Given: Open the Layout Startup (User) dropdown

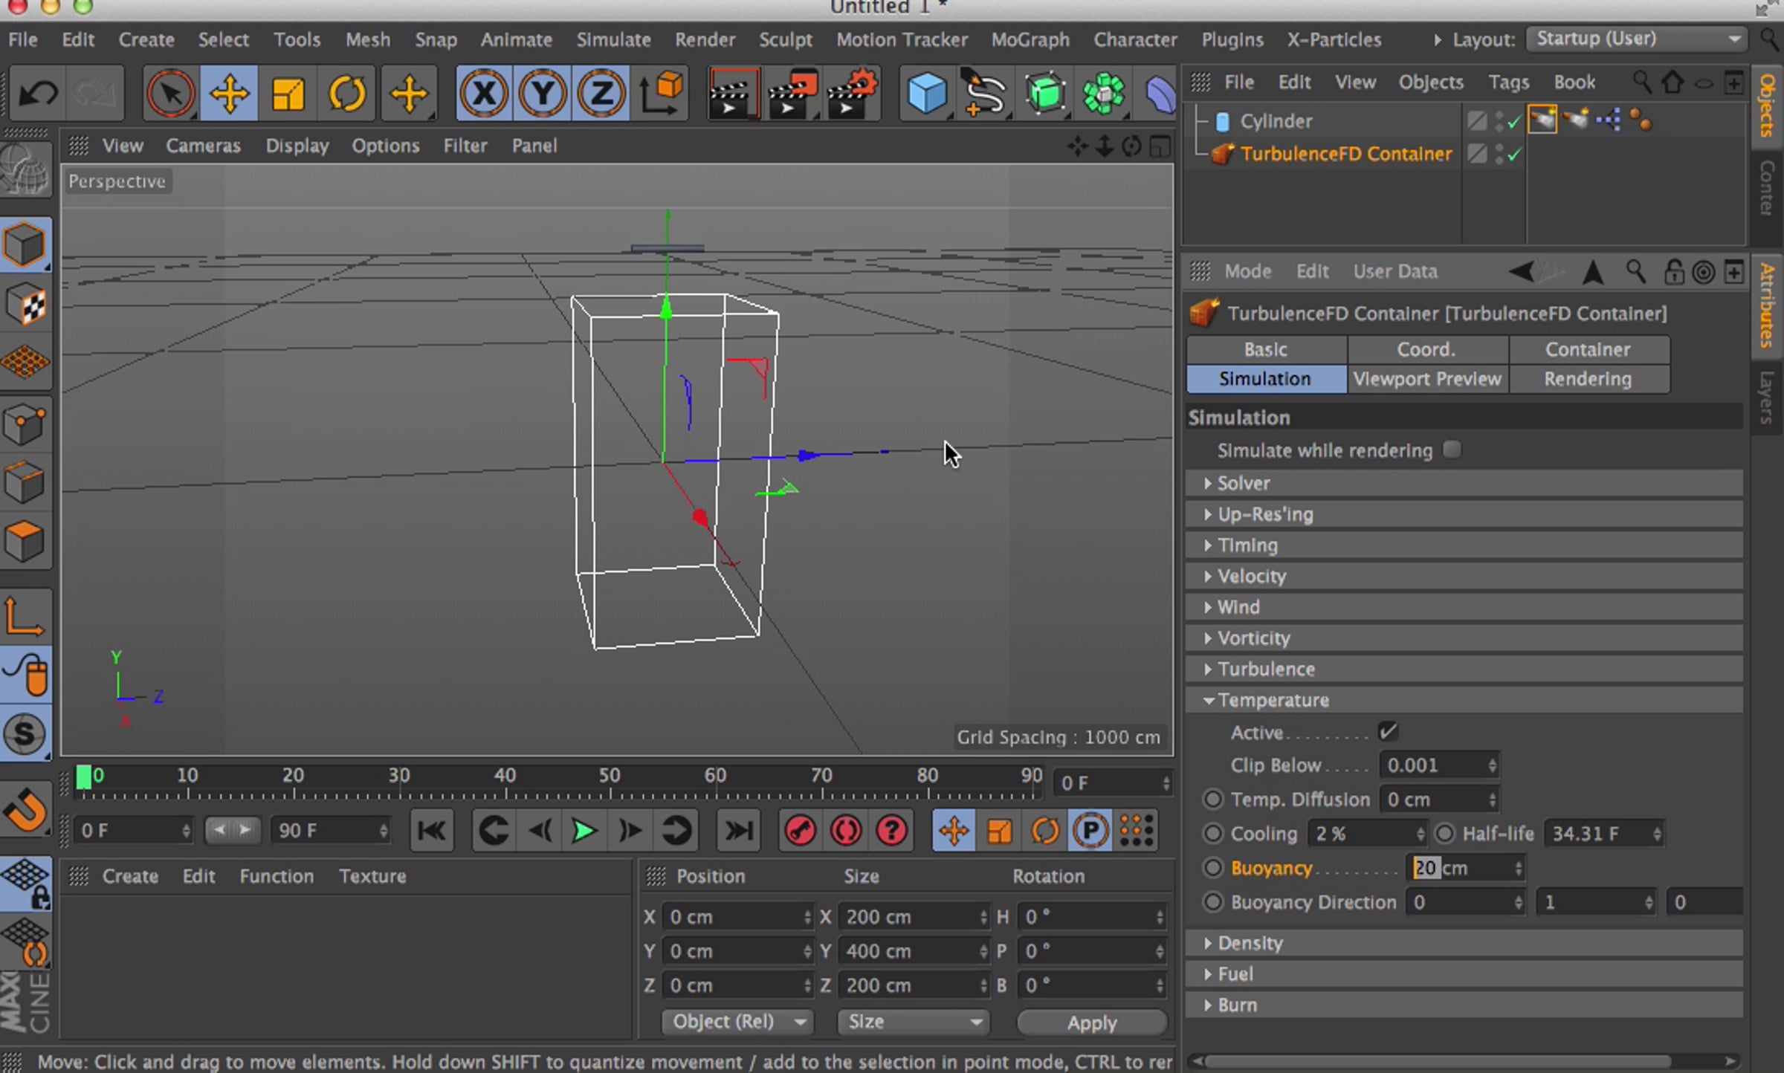Looking at the screenshot, I should pyautogui.click(x=1635, y=39).
